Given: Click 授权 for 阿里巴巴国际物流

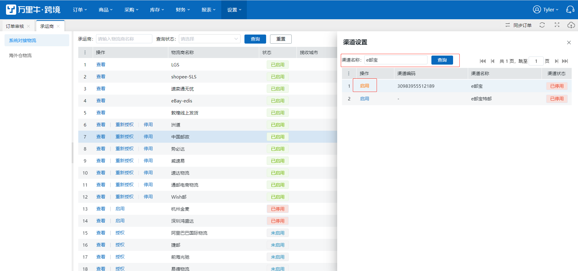Looking at the screenshot, I should 120,233.
